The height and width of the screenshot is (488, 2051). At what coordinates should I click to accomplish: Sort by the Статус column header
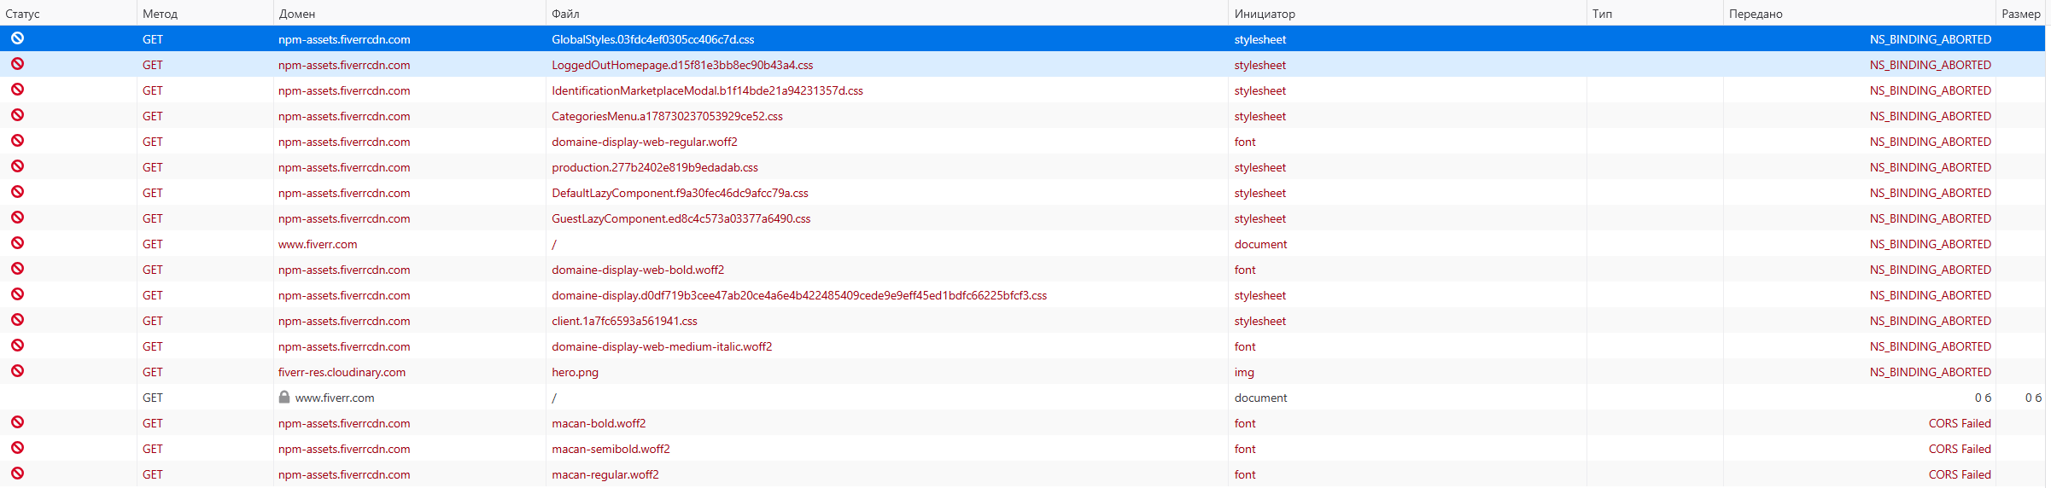(x=23, y=14)
